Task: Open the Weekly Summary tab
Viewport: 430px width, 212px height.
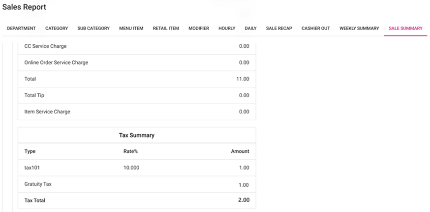Action: click(359, 29)
